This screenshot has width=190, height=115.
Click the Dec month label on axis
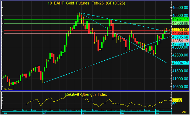click(122, 113)
